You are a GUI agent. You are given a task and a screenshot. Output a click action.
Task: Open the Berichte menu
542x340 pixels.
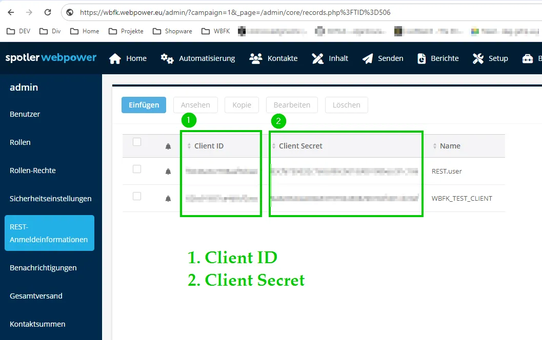pyautogui.click(x=445, y=58)
